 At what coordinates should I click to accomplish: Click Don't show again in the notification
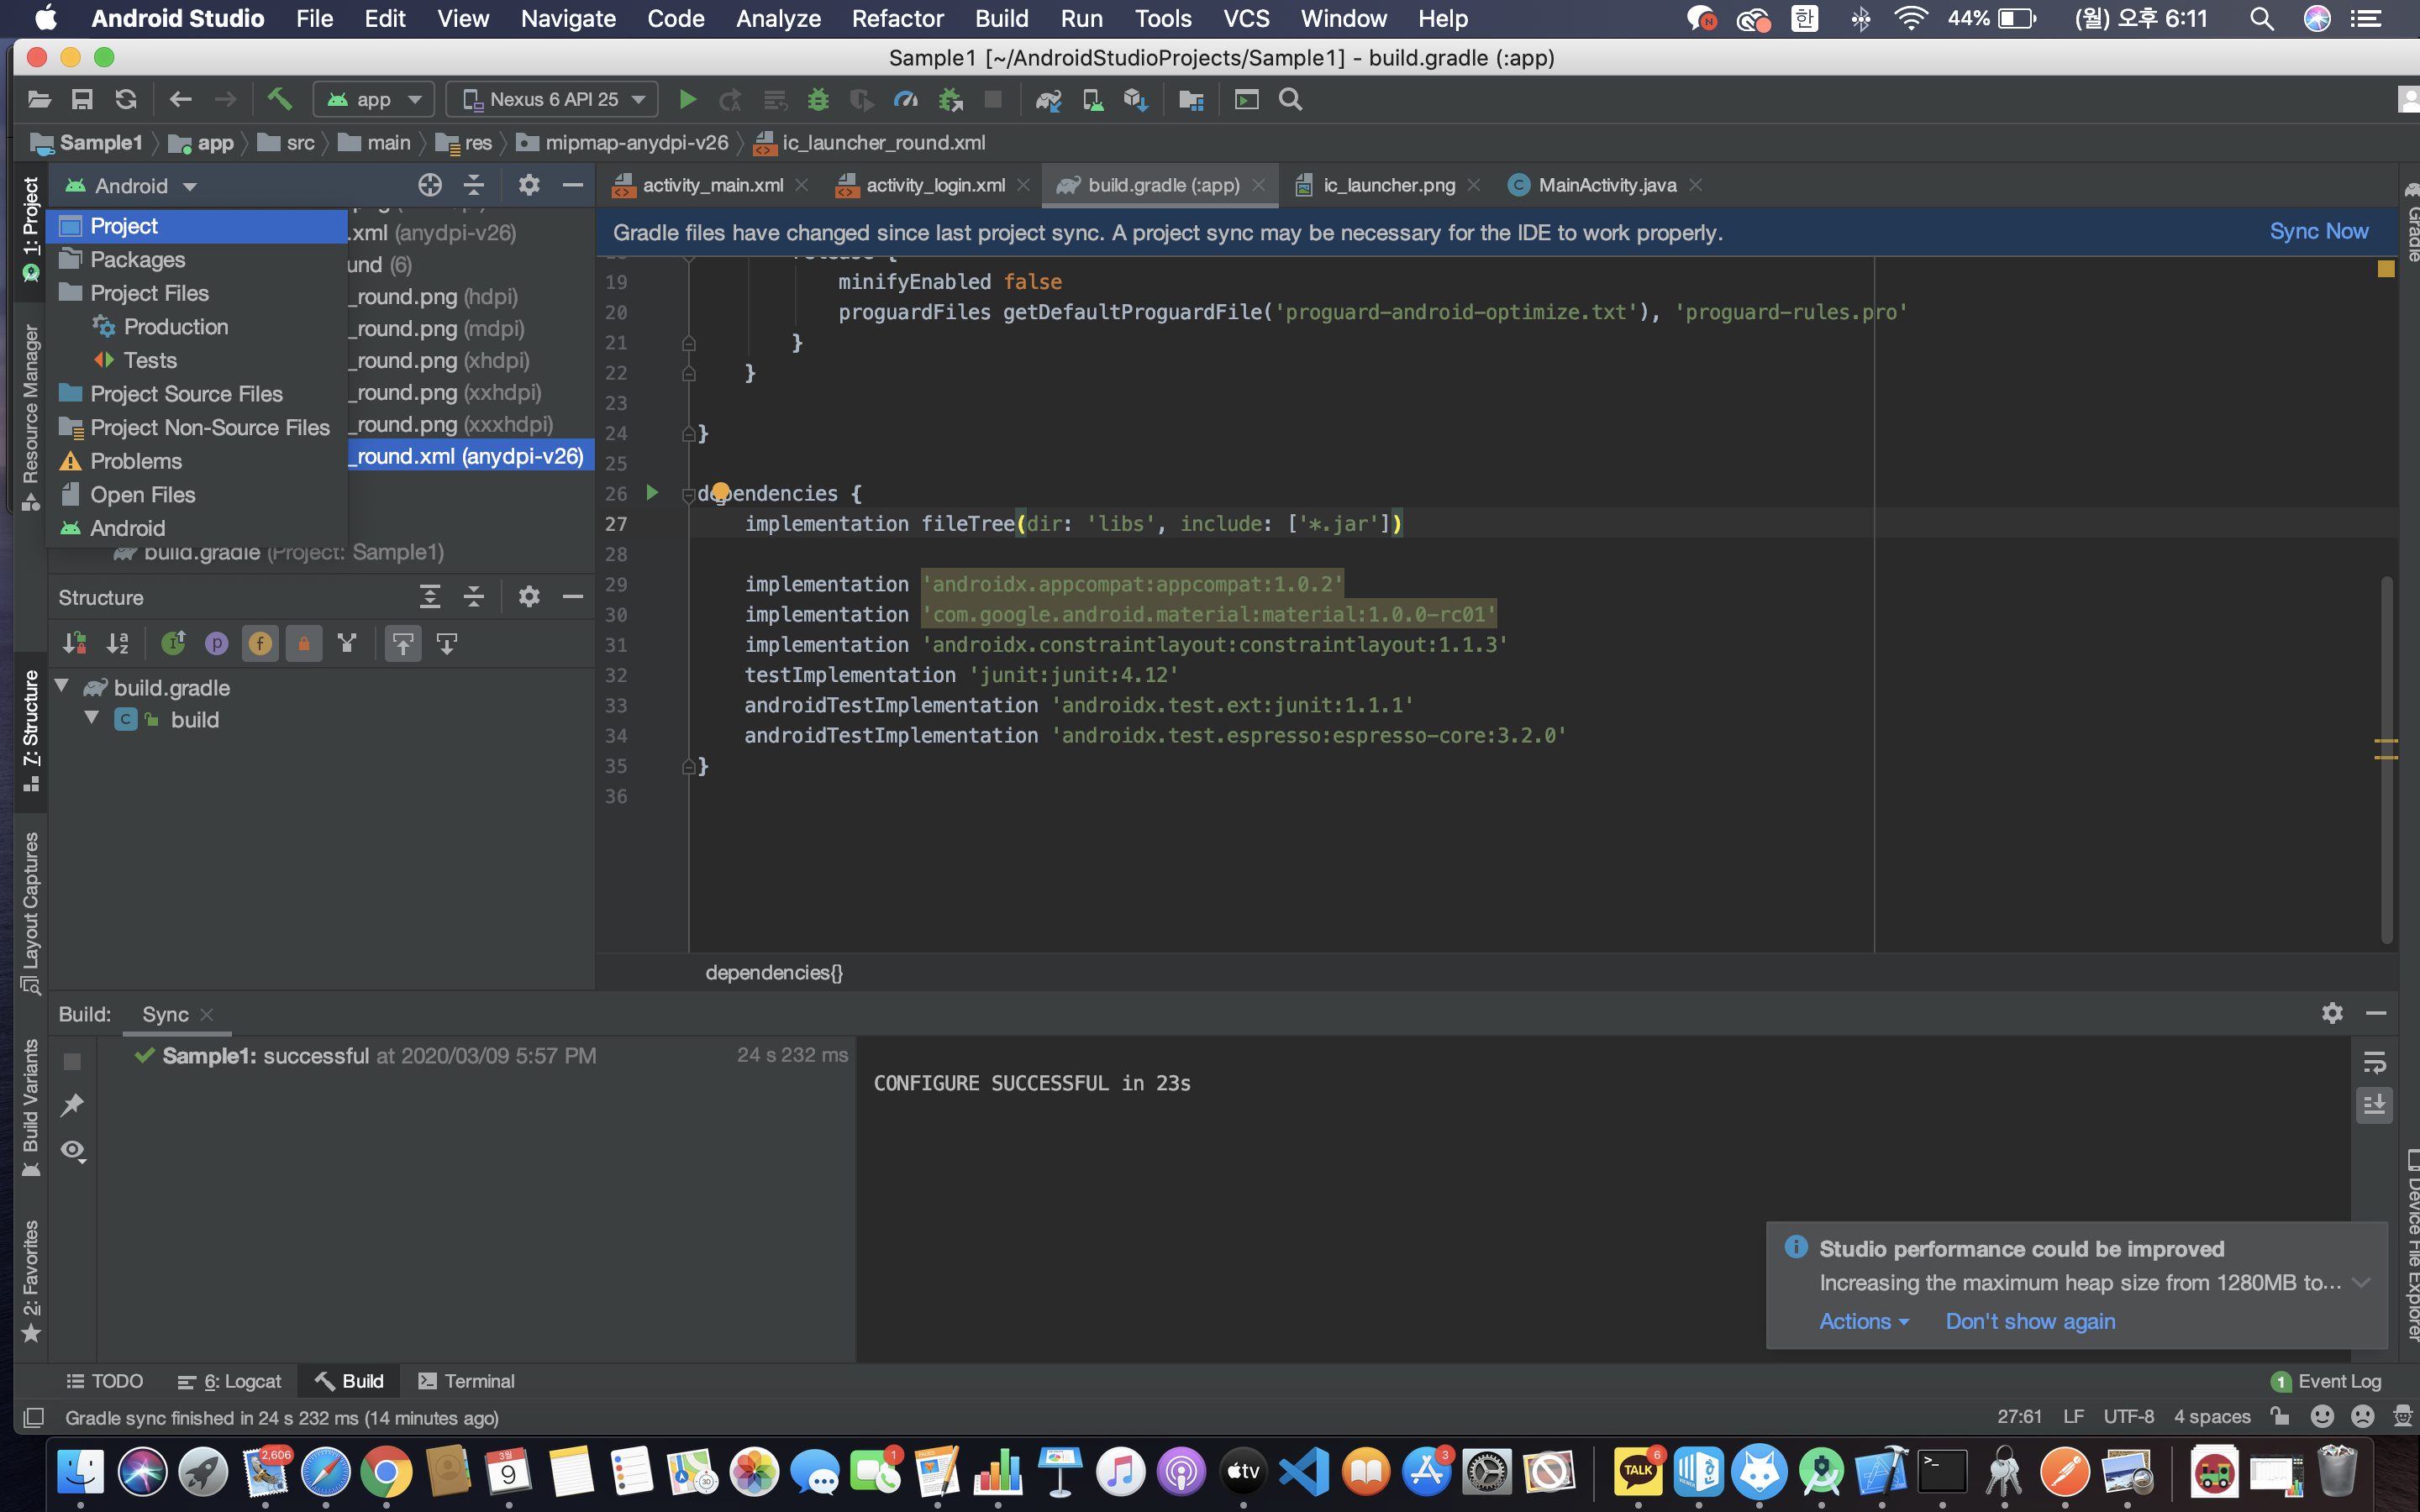tap(2030, 1321)
